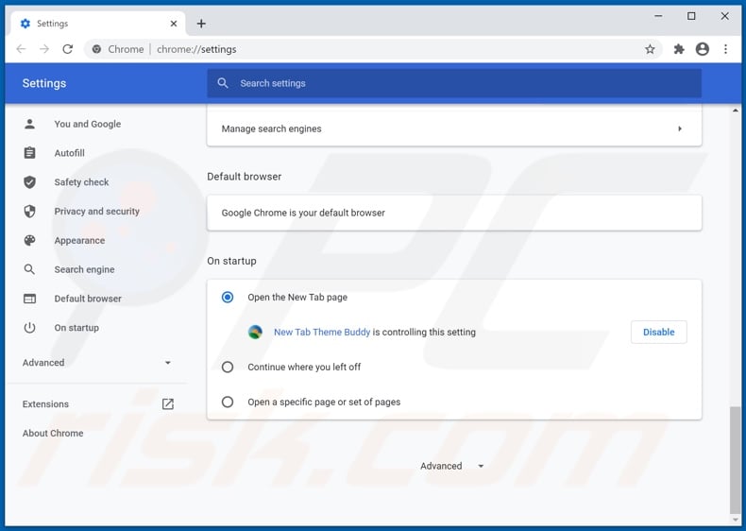Click the Settings tab title
The height and width of the screenshot is (531, 746).
(52, 24)
